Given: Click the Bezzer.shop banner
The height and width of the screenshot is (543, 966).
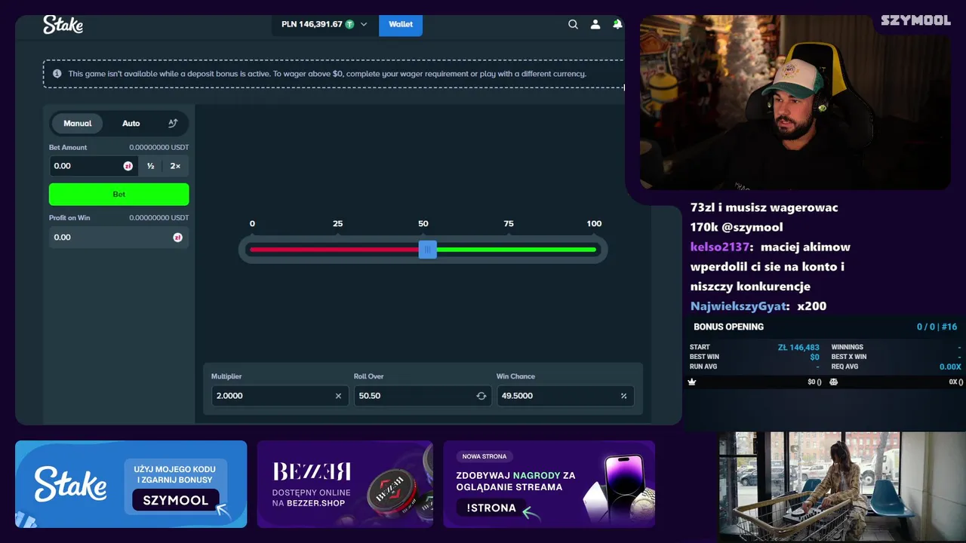Looking at the screenshot, I should pos(345,484).
